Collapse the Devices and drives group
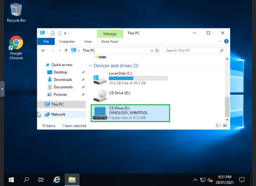Screen dimensions: 256x186 90,66
